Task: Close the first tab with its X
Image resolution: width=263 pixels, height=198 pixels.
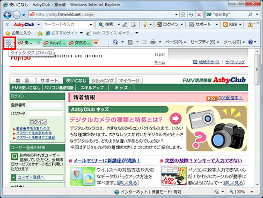Action: (x=38, y=43)
